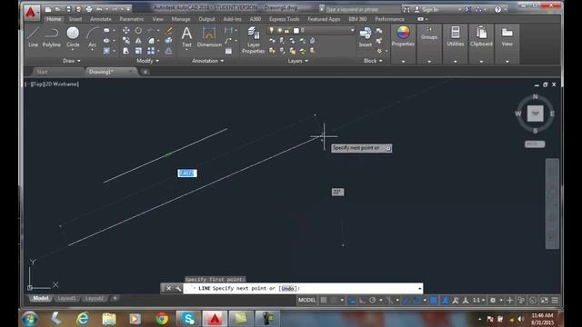Click the Insert block icon
Viewport: 582px width, 327px height.
[366, 36]
